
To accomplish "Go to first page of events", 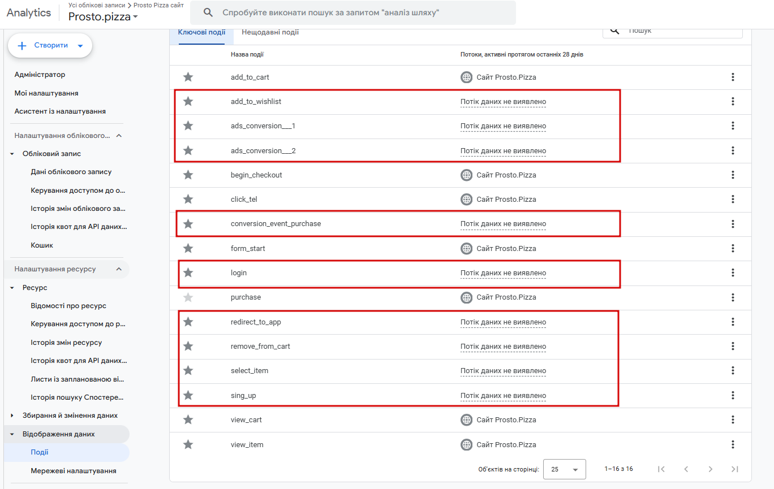I will click(661, 469).
